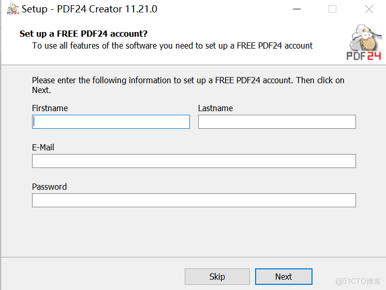The image size is (386, 290).
Task: Click into the Lastname input box
Action: click(277, 121)
